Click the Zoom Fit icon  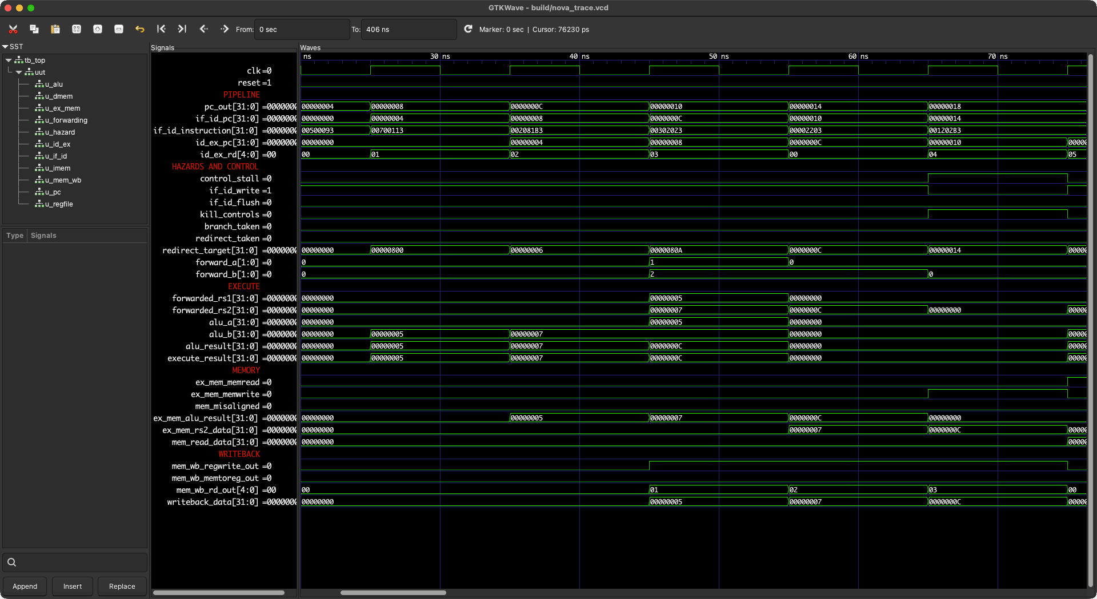[77, 29]
